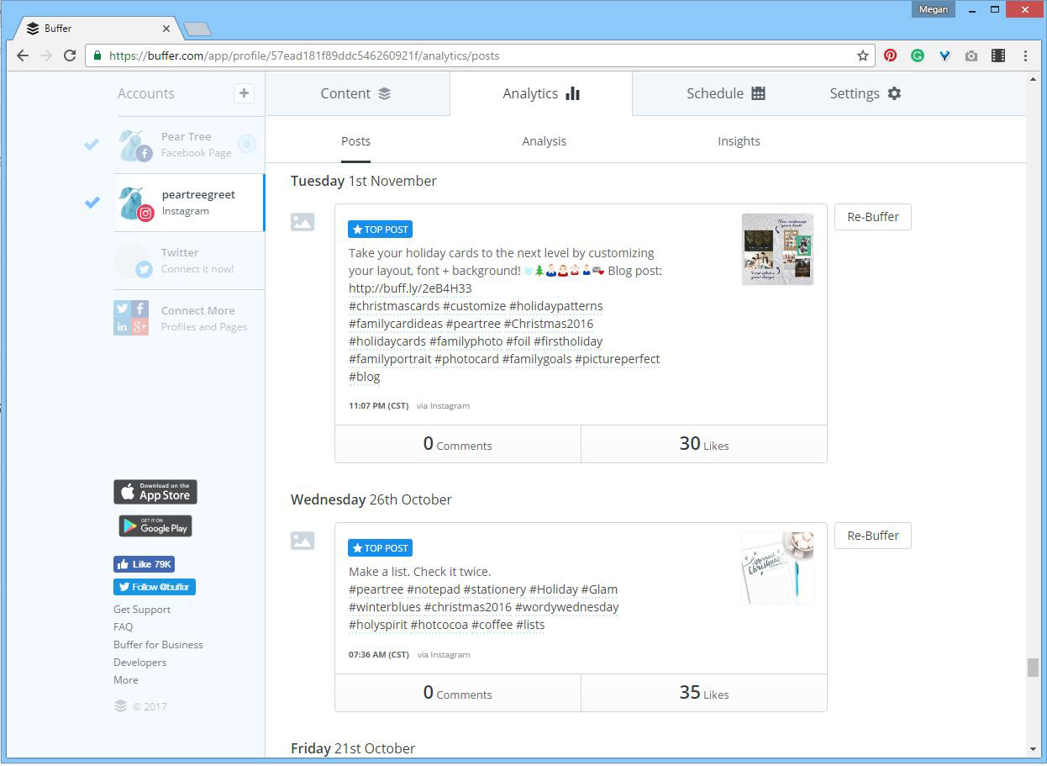Screen dimensions: 1047x766
Task: Open a new browser tab
Action: (x=197, y=29)
